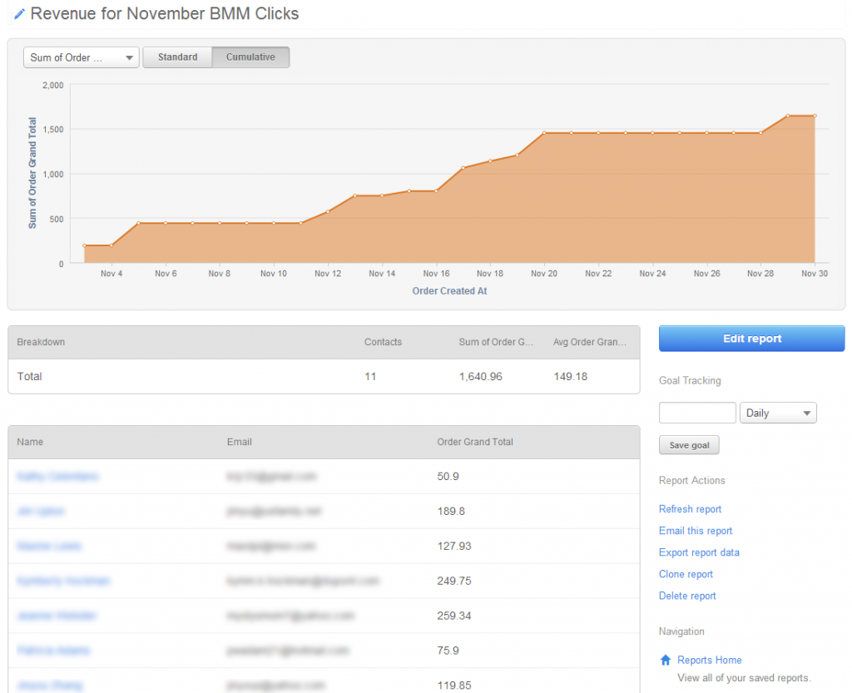This screenshot has width=852, height=693.
Task: Click the Save goal button
Action: point(689,445)
